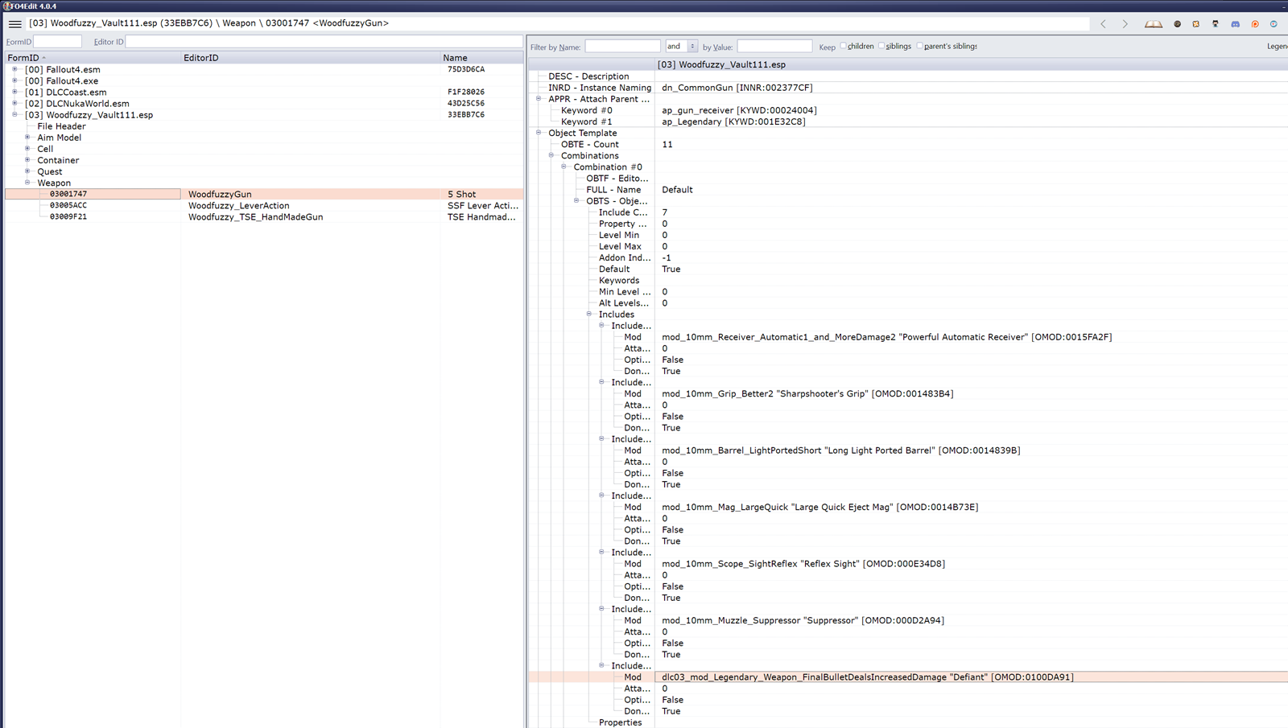Focus the Filter by Name field
The image size is (1288, 728).
[x=622, y=47]
